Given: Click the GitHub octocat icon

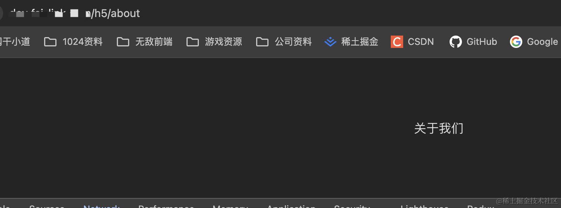Looking at the screenshot, I should [x=456, y=42].
